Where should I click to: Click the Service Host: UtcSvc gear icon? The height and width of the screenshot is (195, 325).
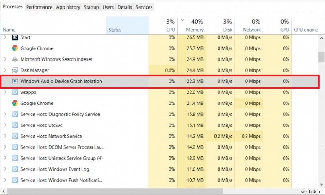tap(15, 125)
